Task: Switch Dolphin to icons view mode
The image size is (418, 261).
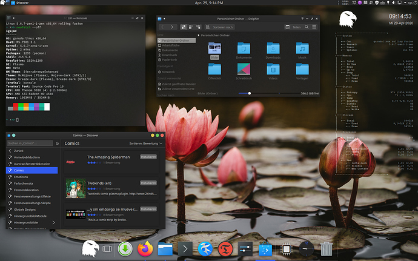Action: pos(184,27)
